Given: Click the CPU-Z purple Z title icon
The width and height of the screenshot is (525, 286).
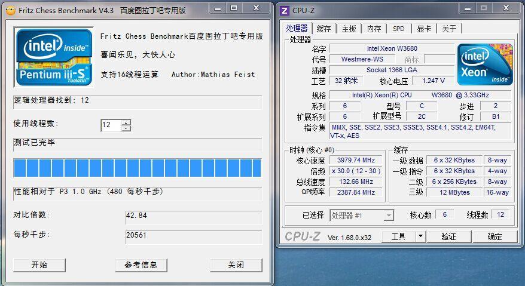Looking at the screenshot, I should tap(284, 11).
